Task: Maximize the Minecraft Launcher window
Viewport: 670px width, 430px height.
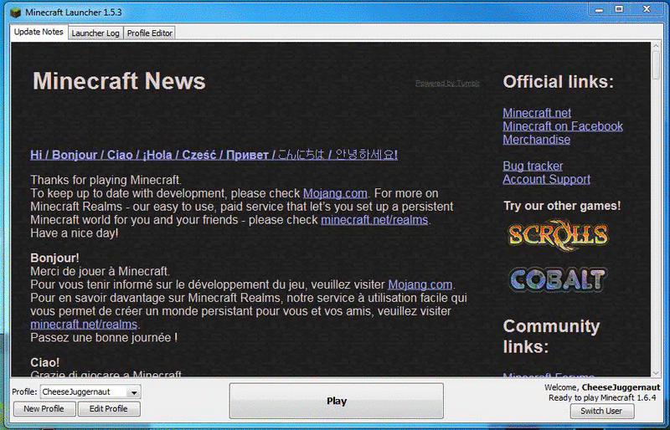Action: click(x=619, y=9)
